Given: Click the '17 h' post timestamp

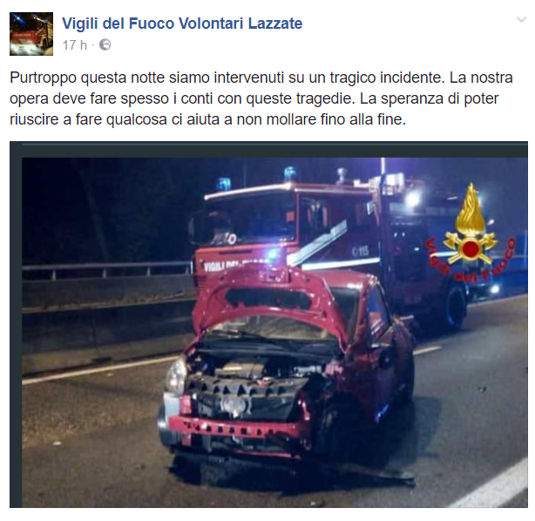Looking at the screenshot, I should [75, 45].
